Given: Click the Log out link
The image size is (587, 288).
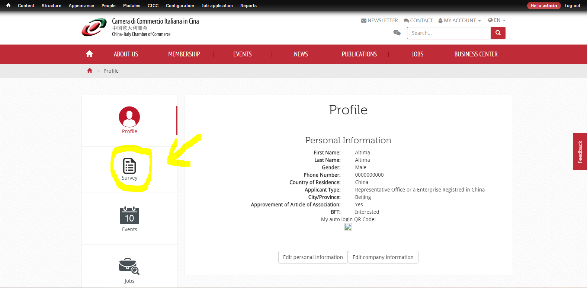Looking at the screenshot, I should (572, 6).
